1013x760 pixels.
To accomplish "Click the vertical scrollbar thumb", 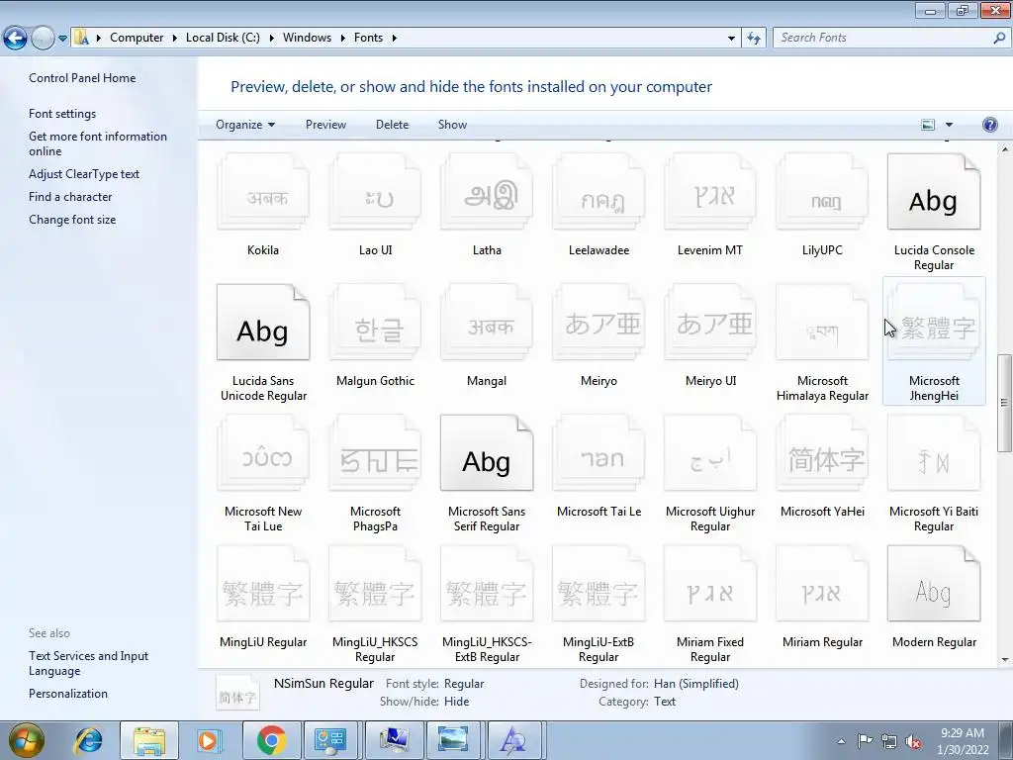I will [1005, 403].
